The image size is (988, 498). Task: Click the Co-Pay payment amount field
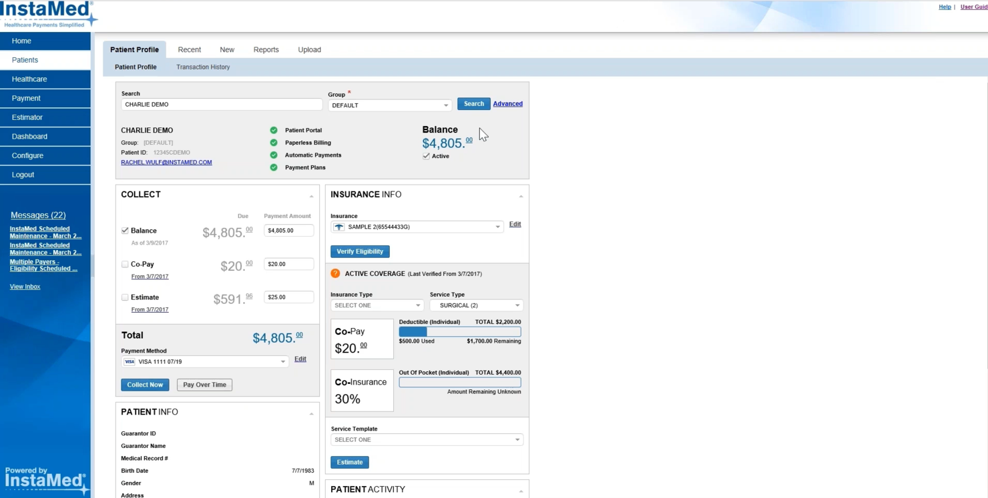pos(288,264)
